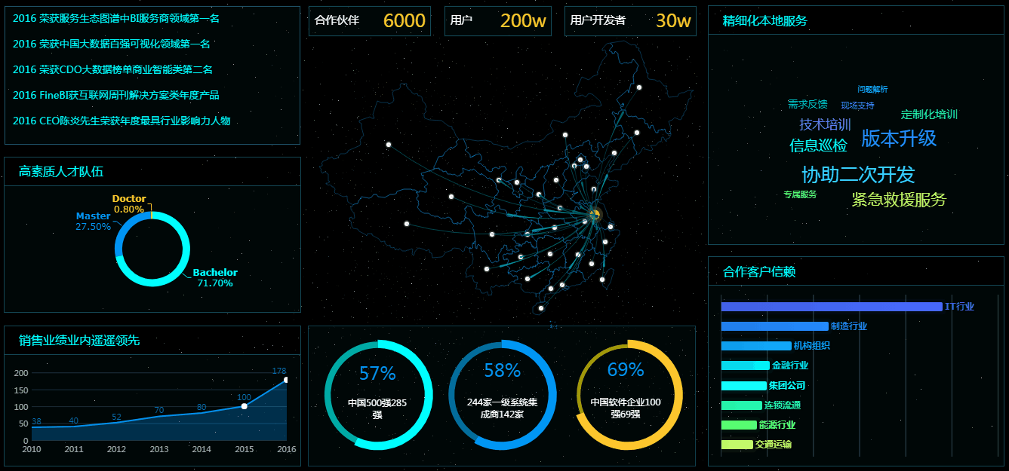Image resolution: width=1009 pixels, height=471 pixels.
Task: Choose 紧急救援服务 in the word cloud
Action: coord(898,200)
